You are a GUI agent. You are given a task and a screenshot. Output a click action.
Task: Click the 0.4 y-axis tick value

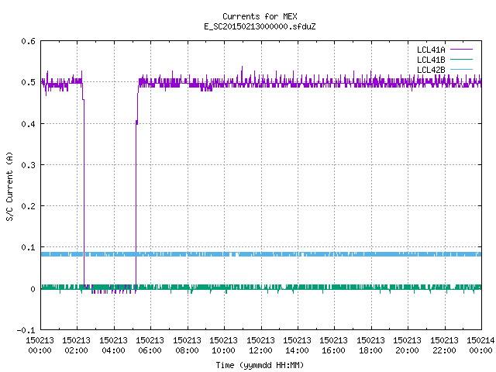(28, 124)
